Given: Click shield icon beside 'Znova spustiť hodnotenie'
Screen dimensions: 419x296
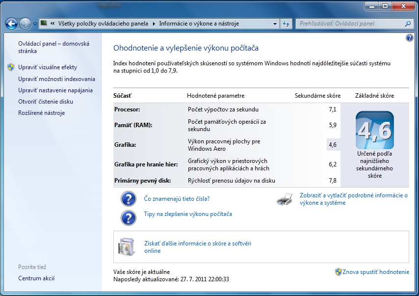Looking at the screenshot, I should click(x=339, y=272).
